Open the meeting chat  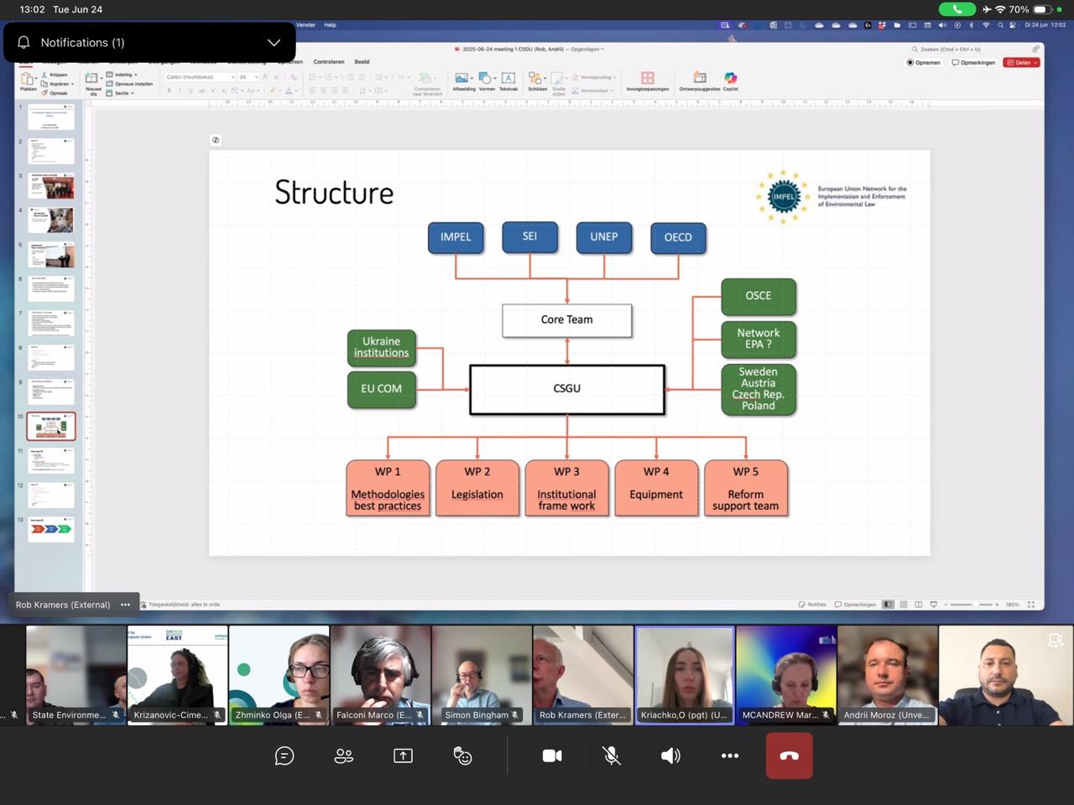(284, 756)
